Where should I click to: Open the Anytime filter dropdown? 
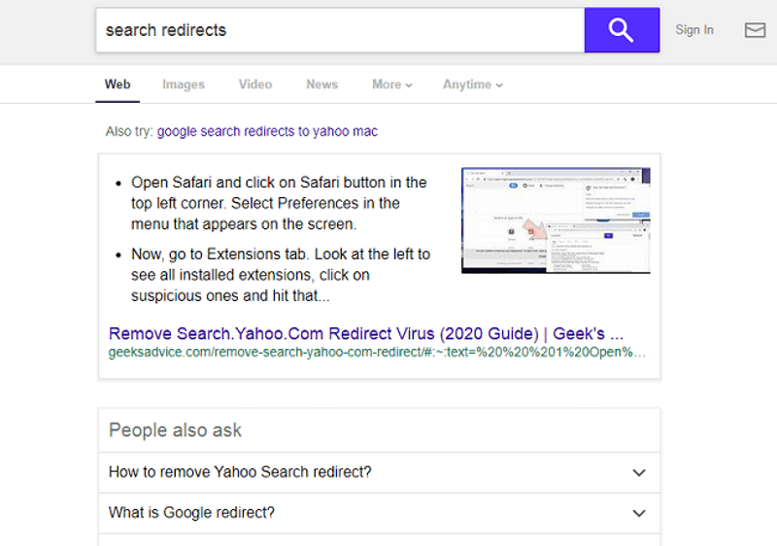coord(473,85)
